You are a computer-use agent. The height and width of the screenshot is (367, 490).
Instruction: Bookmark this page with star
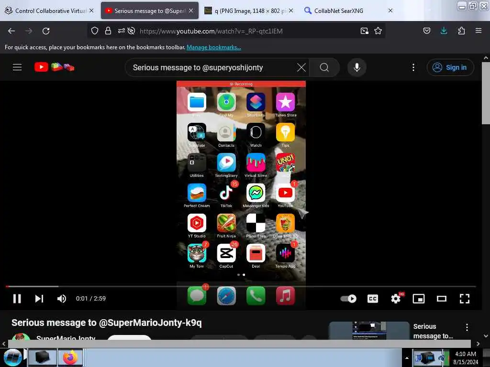click(x=378, y=31)
